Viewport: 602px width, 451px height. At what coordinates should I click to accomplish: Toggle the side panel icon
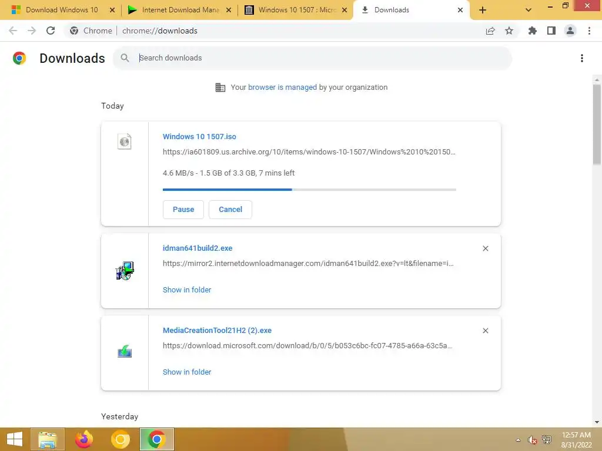(551, 31)
